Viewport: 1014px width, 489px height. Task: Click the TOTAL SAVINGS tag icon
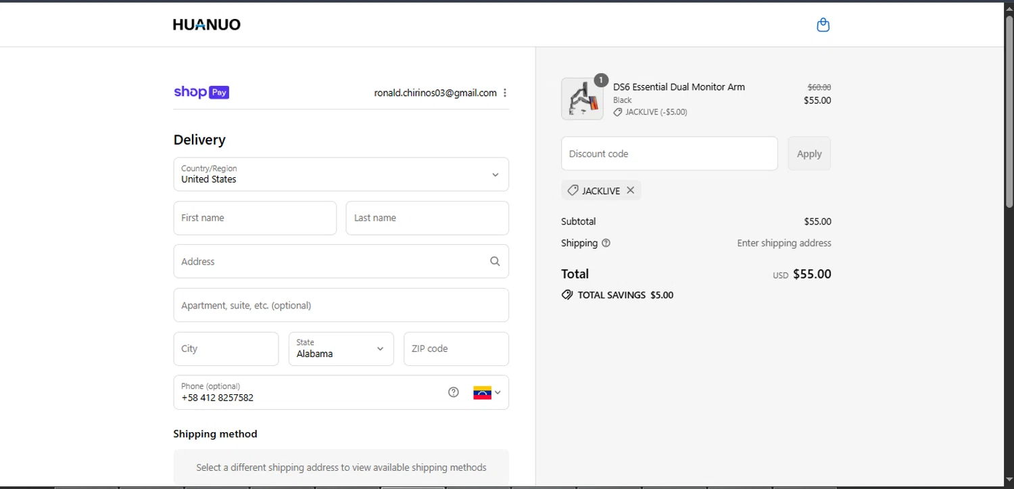567,295
